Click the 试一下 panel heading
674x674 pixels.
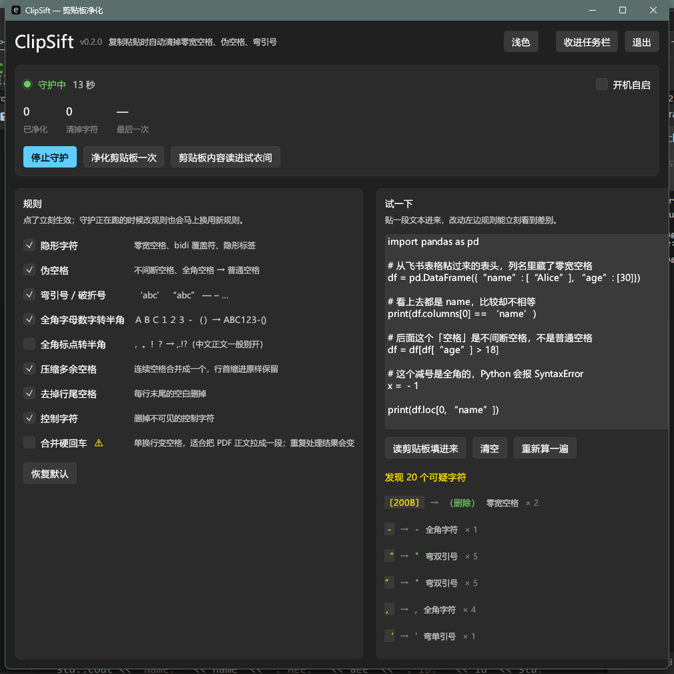point(398,204)
